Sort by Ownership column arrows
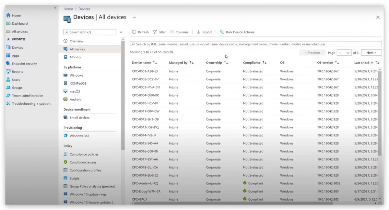 [x=226, y=63]
